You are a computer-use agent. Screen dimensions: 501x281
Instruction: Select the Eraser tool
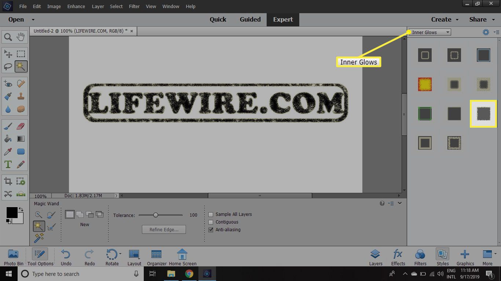coord(21,127)
